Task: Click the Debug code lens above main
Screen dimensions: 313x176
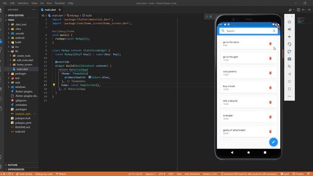Action: coord(62,31)
